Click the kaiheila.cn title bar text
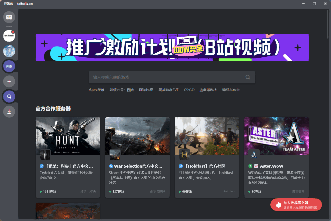This screenshot has height=221, width=331. (24, 4)
